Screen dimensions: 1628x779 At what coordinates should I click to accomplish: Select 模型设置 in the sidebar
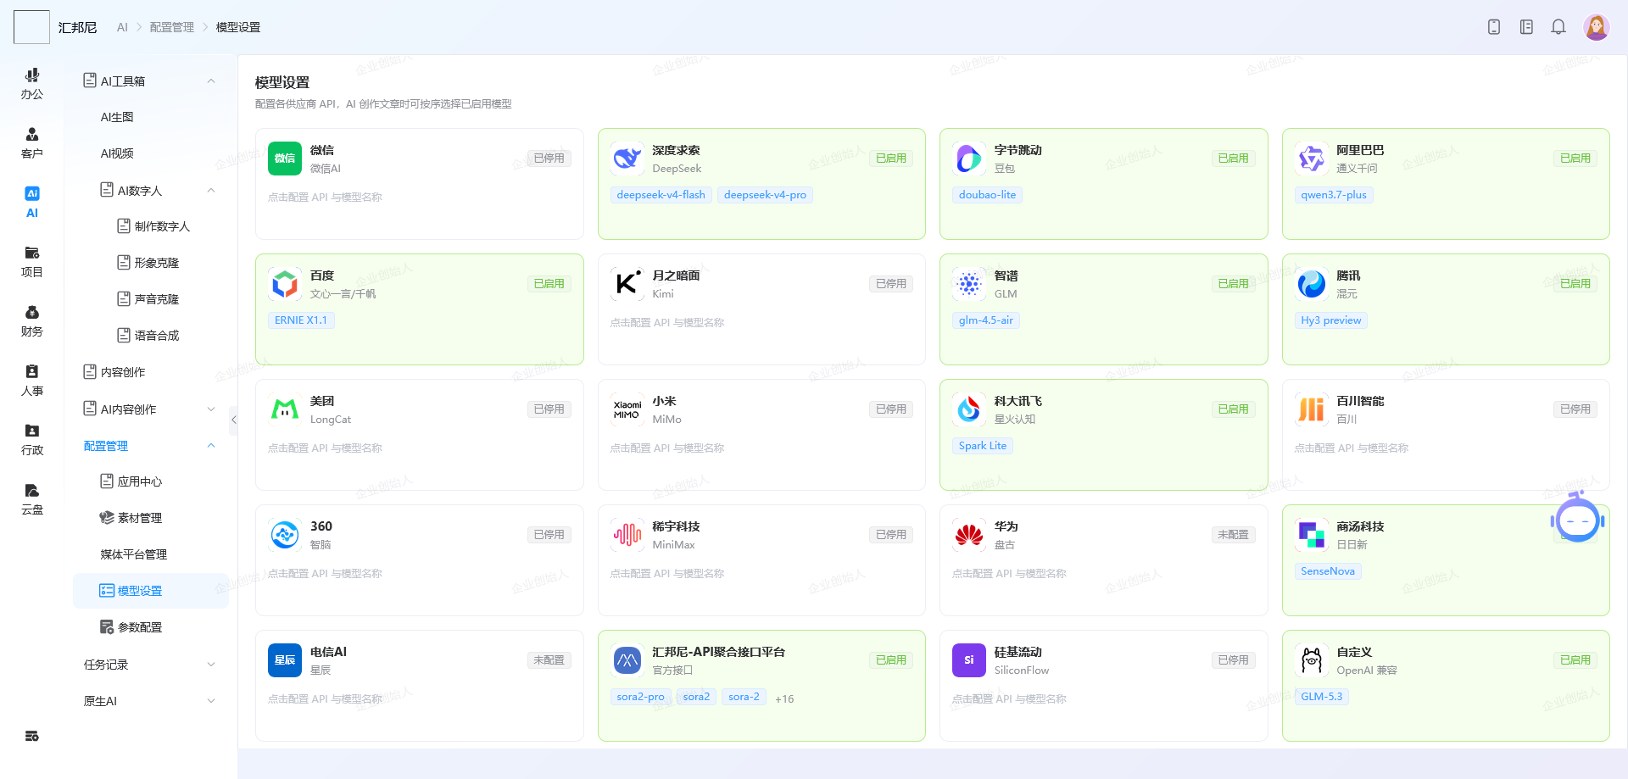(151, 591)
